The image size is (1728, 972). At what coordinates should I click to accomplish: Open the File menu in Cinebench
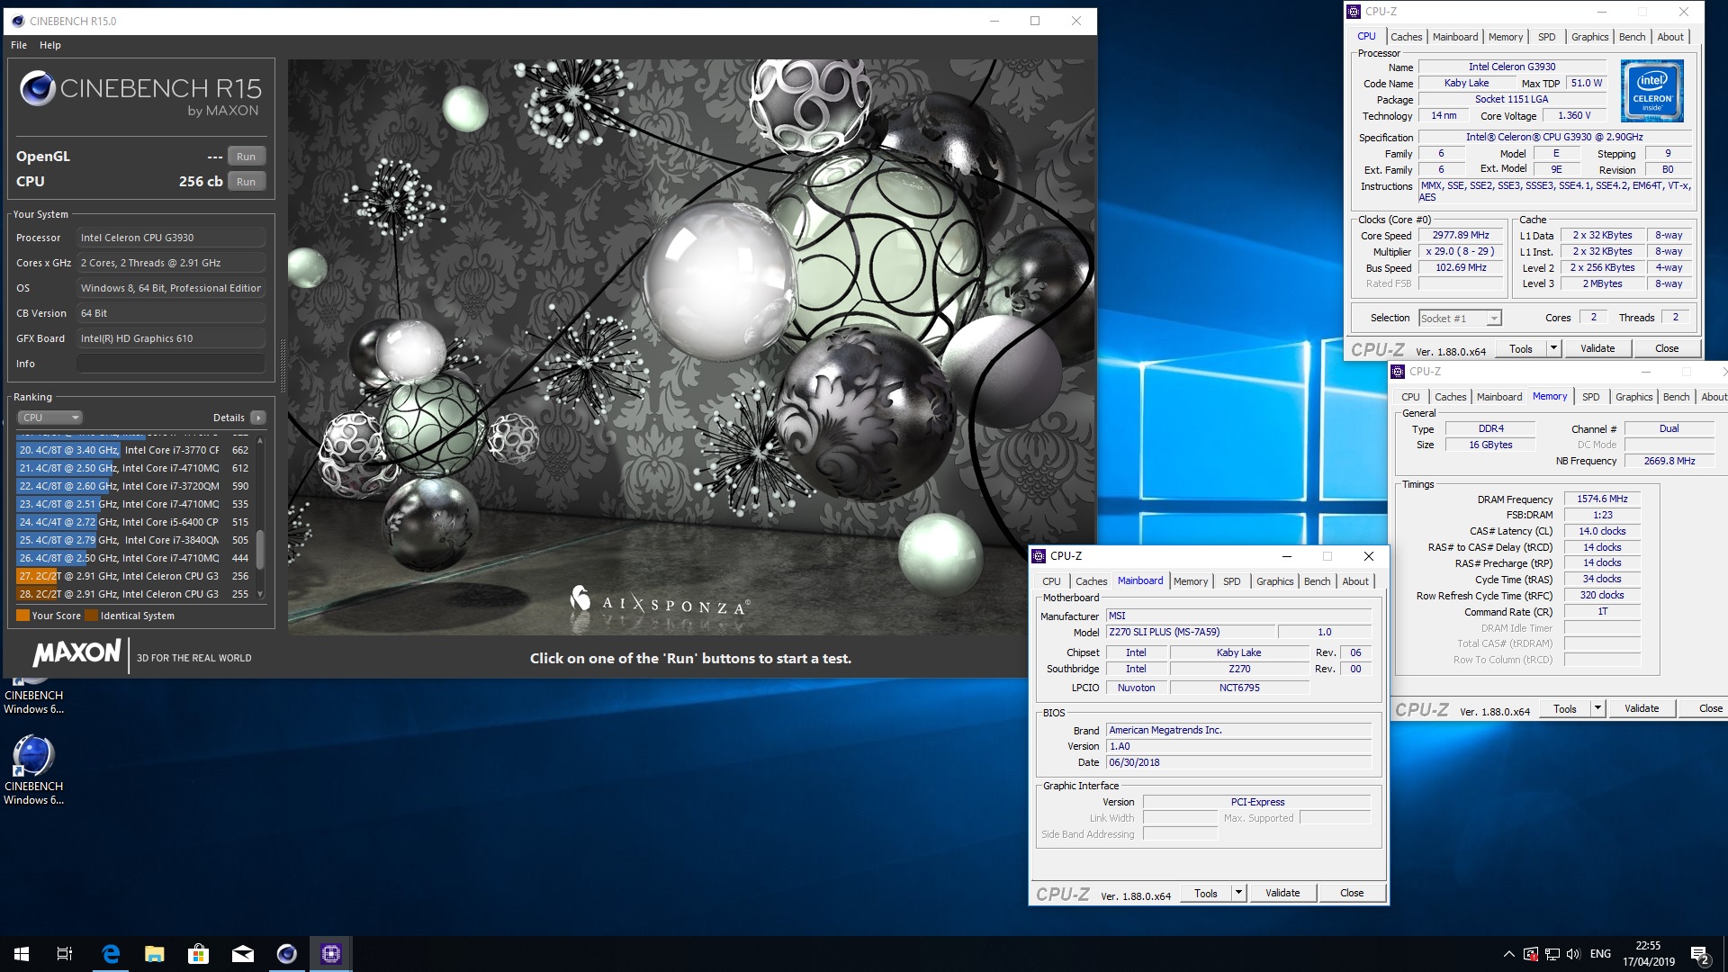tap(19, 45)
